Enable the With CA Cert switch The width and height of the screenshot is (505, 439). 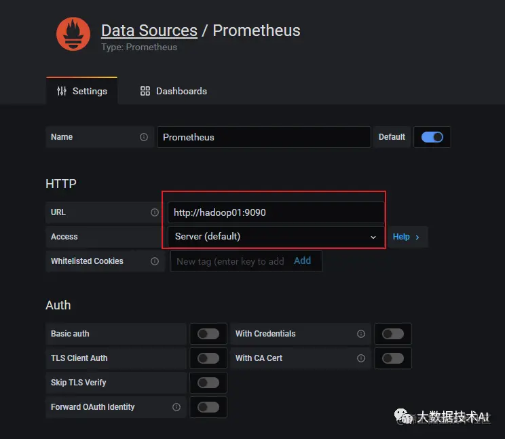(x=392, y=358)
